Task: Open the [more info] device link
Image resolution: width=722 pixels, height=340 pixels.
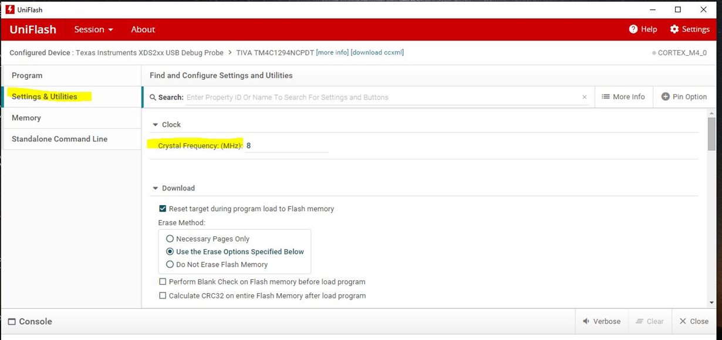Action: tap(332, 53)
